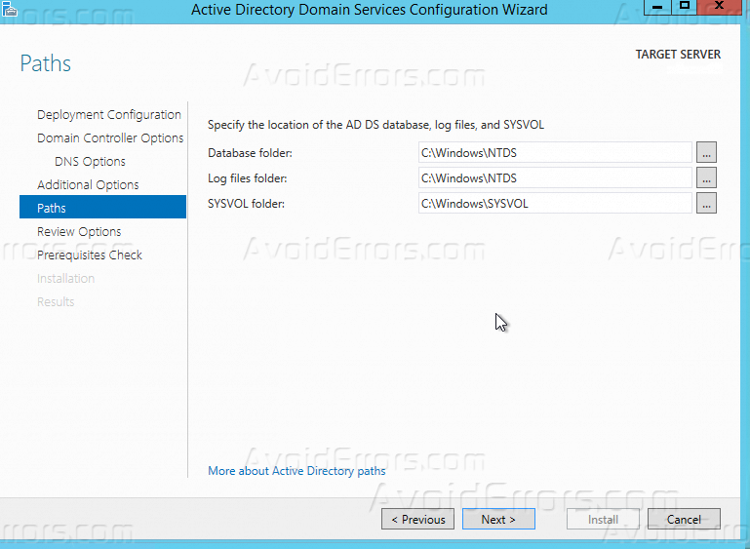Open the Domain Controller Options step
Viewport: 750px width, 549px height.
pyautogui.click(x=110, y=137)
